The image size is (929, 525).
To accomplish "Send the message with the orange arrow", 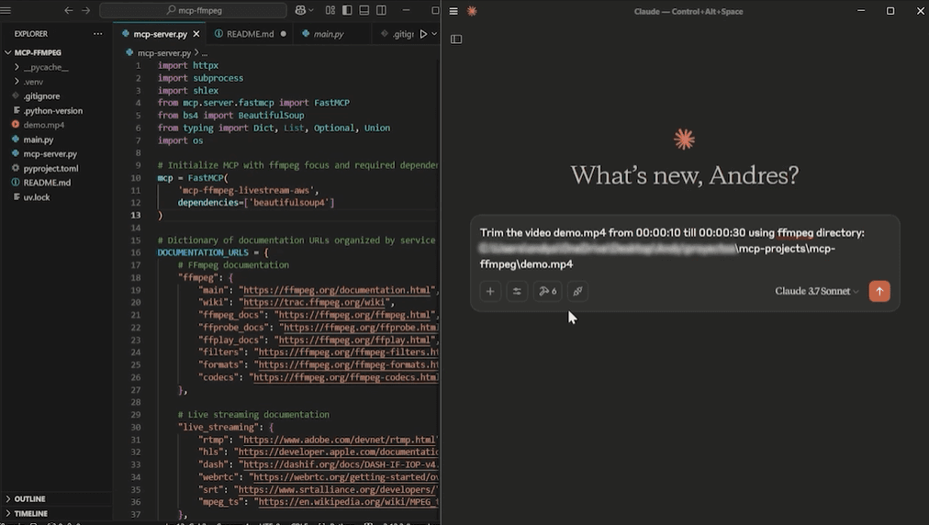I will click(879, 291).
